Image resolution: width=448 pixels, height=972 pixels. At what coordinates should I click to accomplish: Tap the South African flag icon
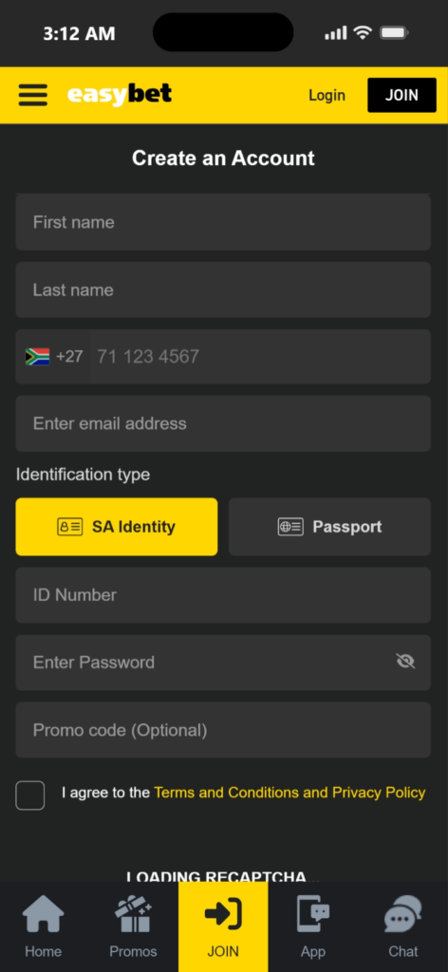(37, 357)
